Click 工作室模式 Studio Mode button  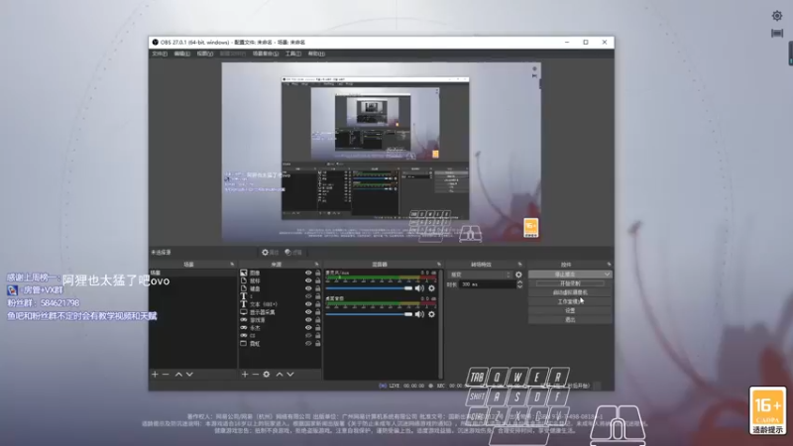point(570,301)
